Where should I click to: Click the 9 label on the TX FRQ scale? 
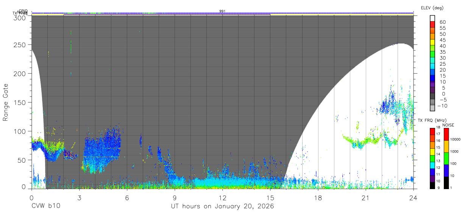click(438, 188)
